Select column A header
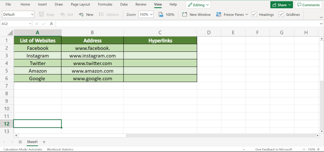 tap(38, 33)
